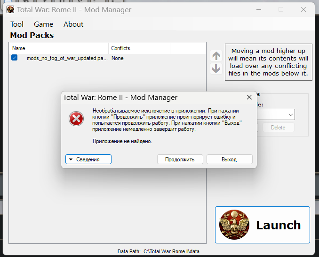Expand the Сведения details button

(x=88, y=159)
